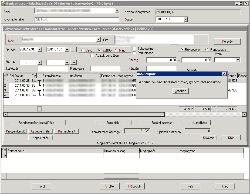250x194 pixels.
Task: Expand the Név partner combo box
Action: (x=99, y=40)
